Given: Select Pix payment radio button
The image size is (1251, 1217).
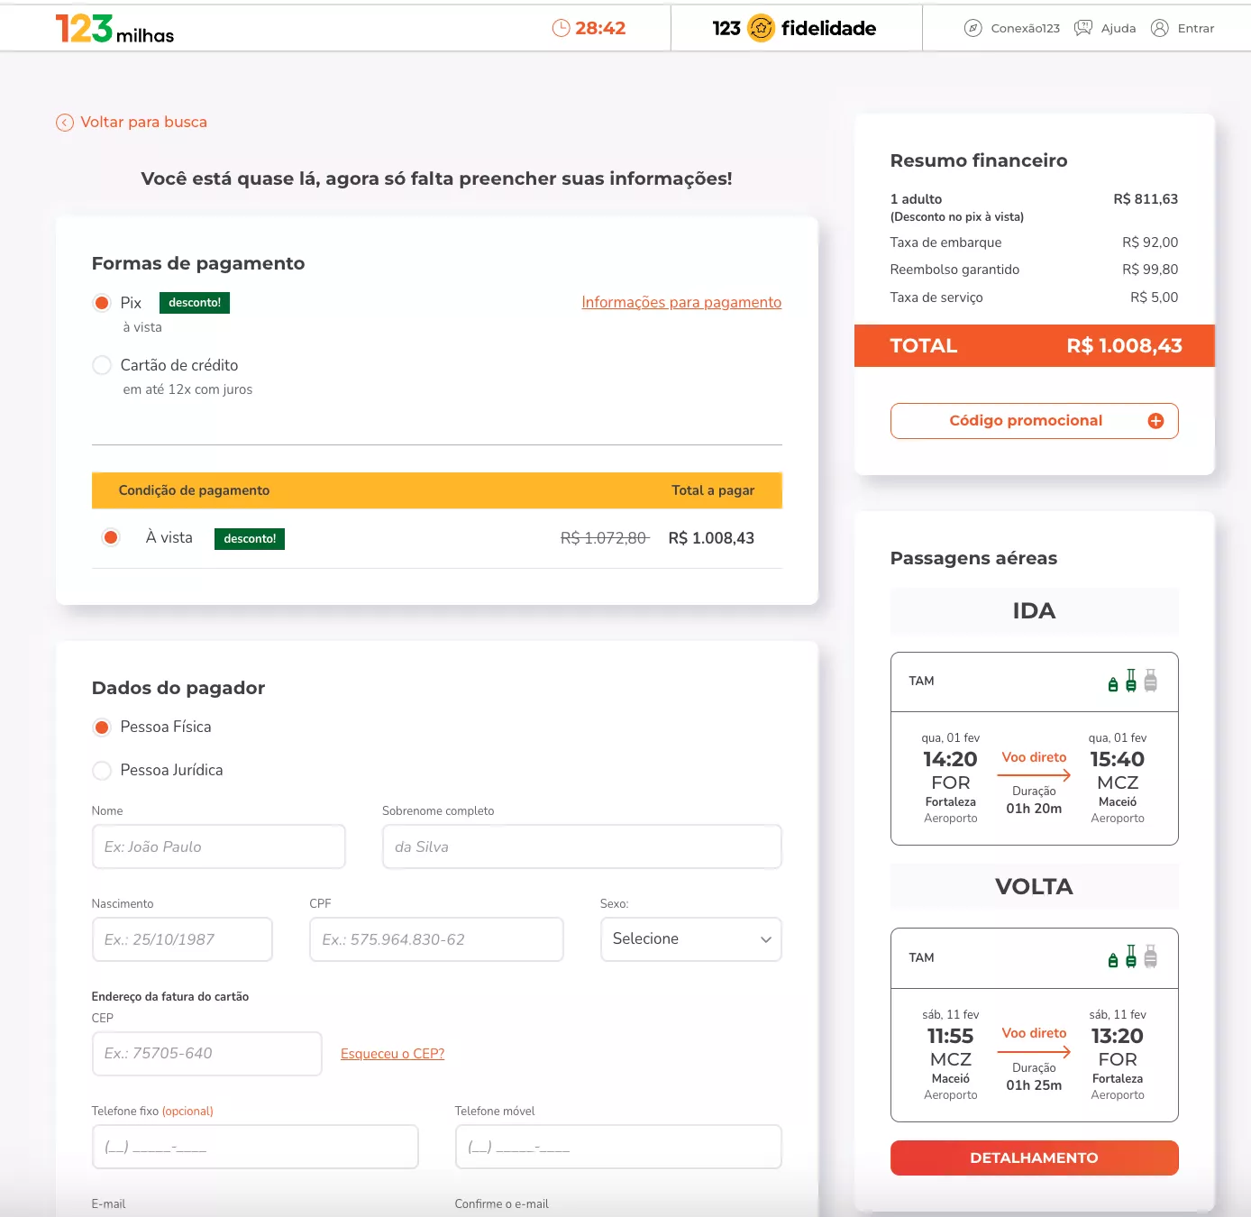Looking at the screenshot, I should [x=102, y=303].
